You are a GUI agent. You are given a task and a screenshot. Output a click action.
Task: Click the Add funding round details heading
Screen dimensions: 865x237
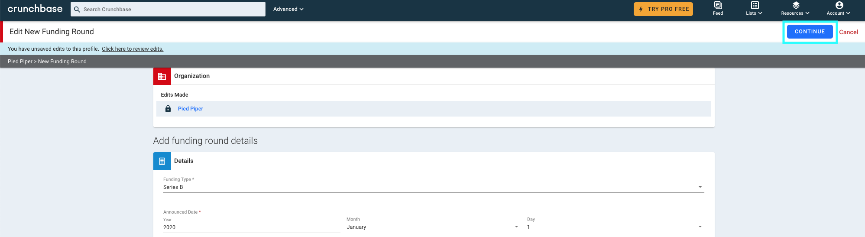(x=205, y=141)
